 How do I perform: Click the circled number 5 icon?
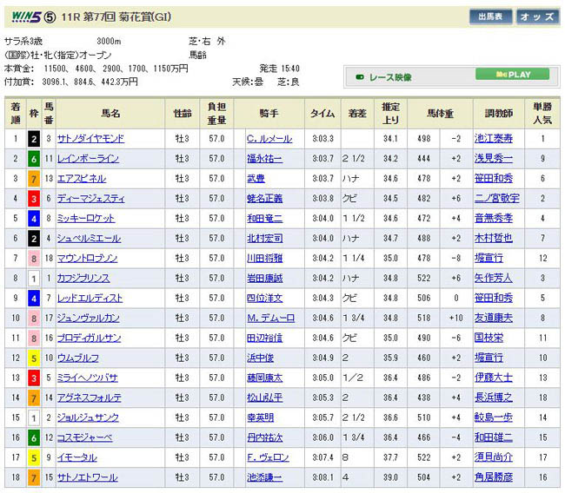click(x=51, y=15)
